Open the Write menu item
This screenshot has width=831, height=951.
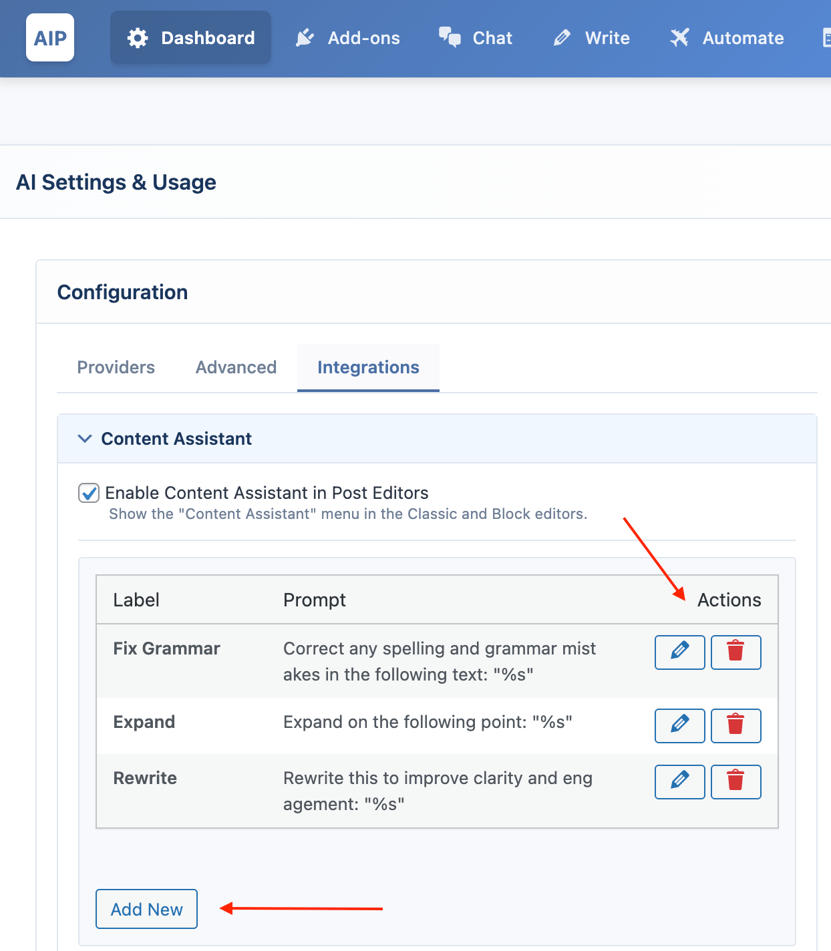click(592, 38)
